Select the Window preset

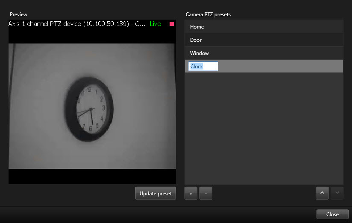(264, 53)
